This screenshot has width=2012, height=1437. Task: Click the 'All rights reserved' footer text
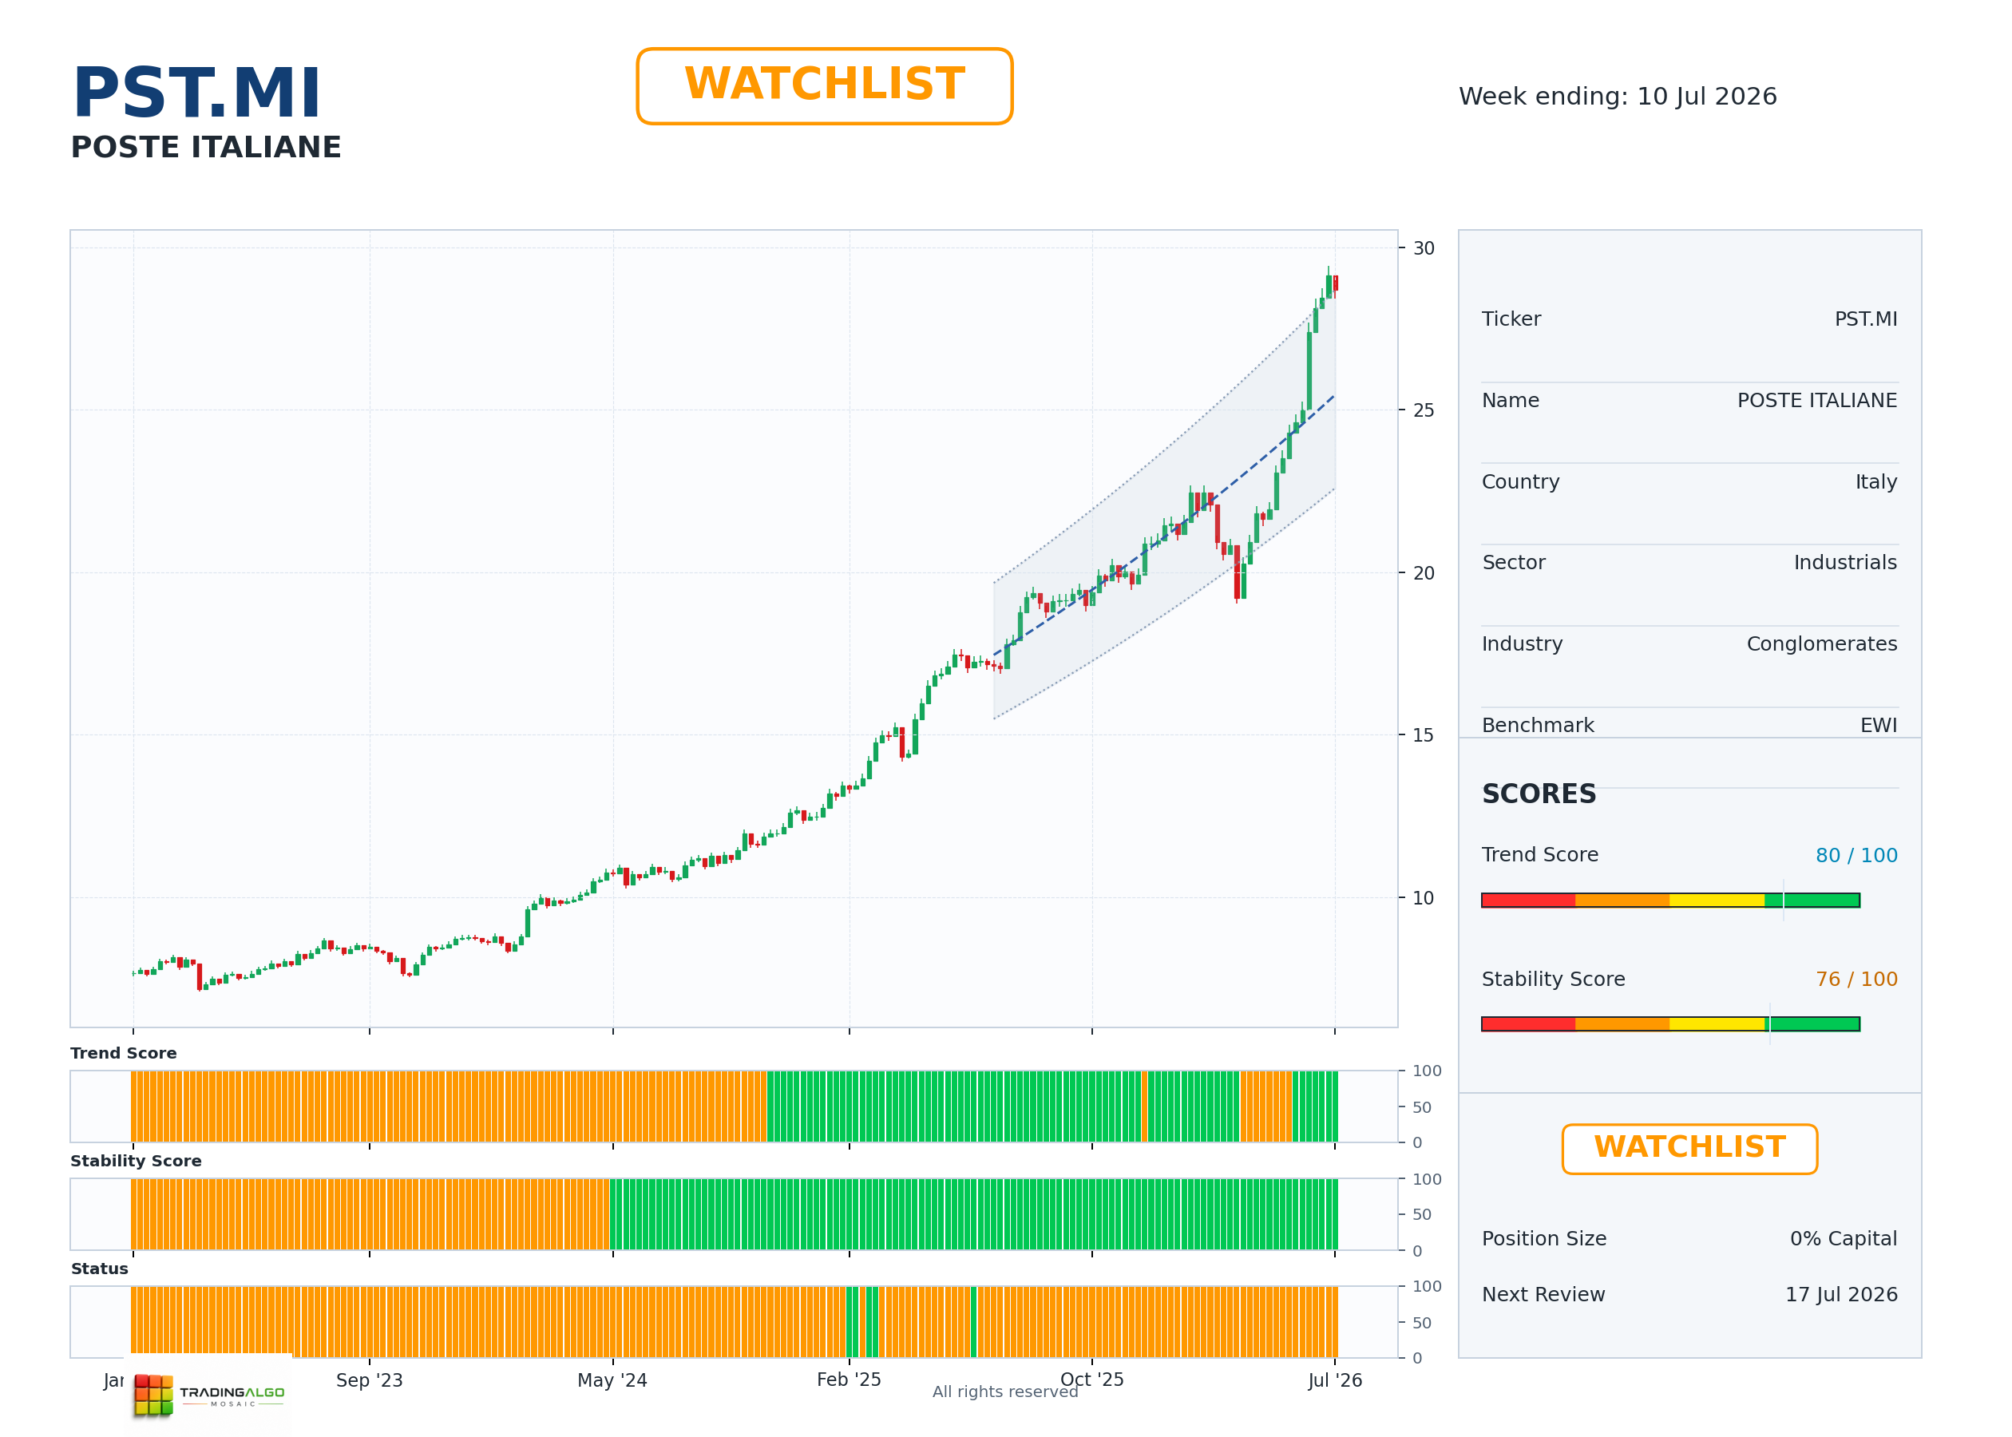coord(1005,1391)
